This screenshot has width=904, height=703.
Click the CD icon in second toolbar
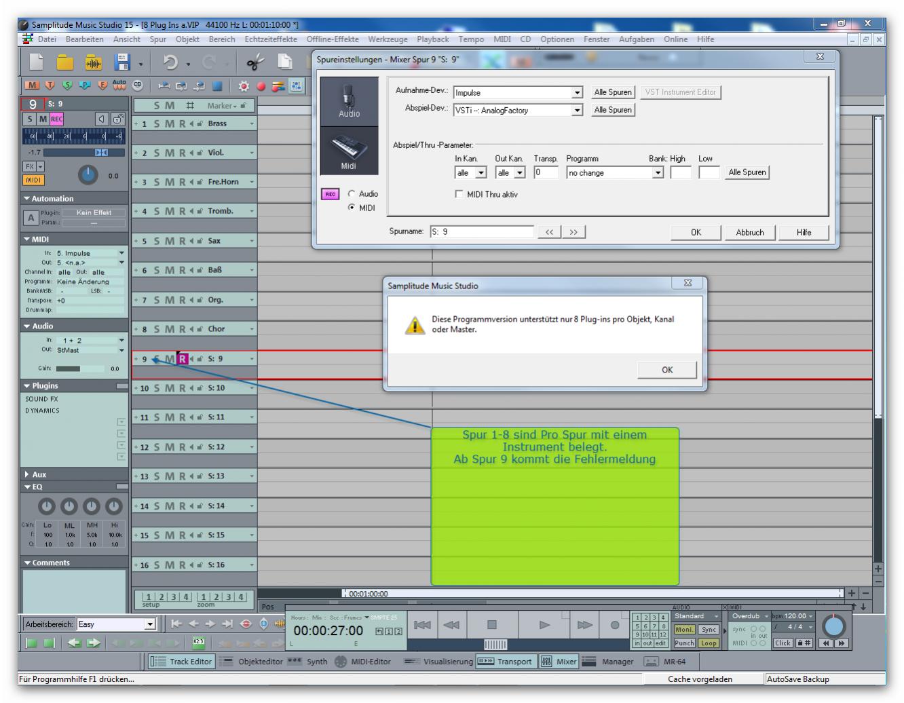(138, 85)
